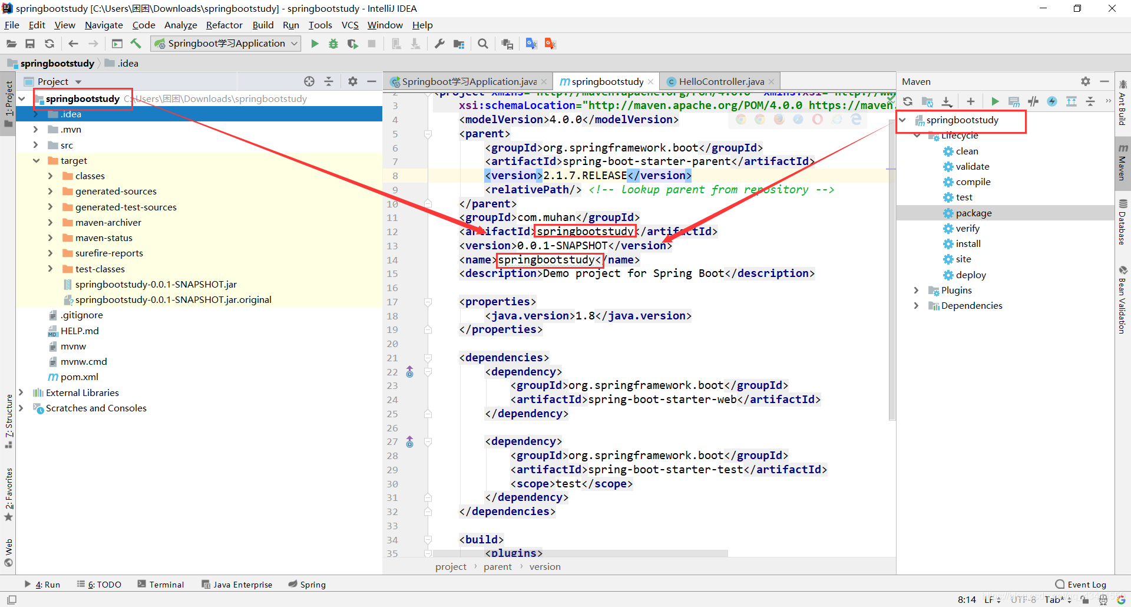
Task: Click the locate/scroll from source target icon
Action: 309,81
